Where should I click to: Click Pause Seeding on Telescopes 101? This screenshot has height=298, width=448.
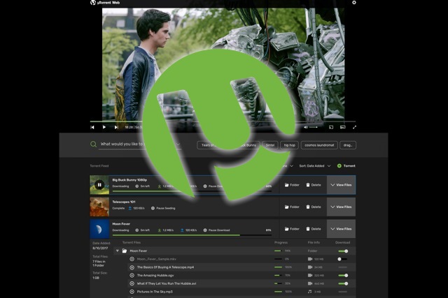coord(163,208)
